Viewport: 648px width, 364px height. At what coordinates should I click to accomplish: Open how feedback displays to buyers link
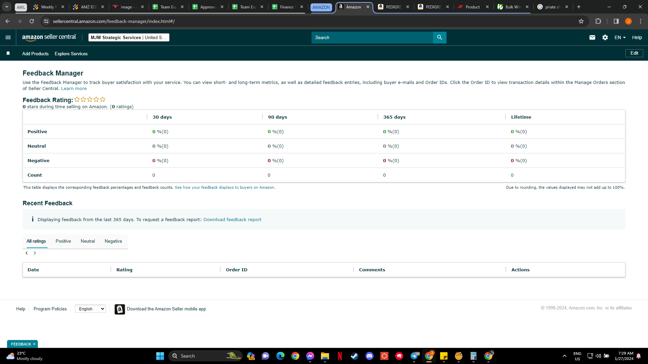(224, 187)
